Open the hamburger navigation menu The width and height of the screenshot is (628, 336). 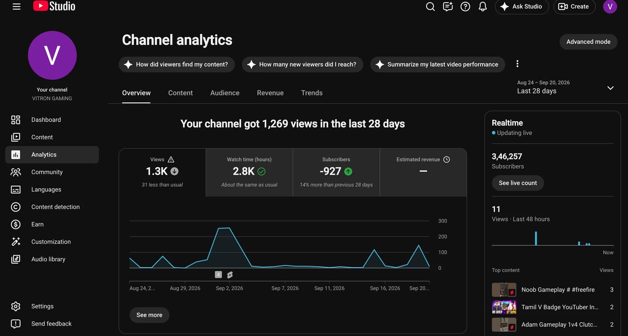pos(16,7)
